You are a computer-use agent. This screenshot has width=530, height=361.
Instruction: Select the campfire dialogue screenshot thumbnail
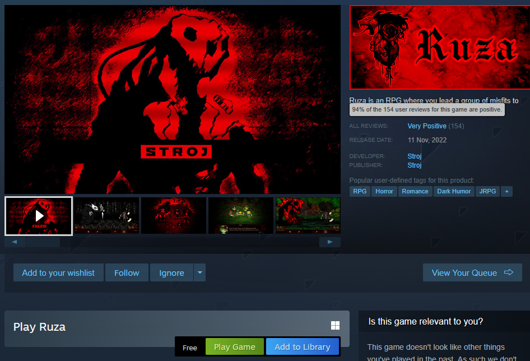pyautogui.click(x=241, y=215)
